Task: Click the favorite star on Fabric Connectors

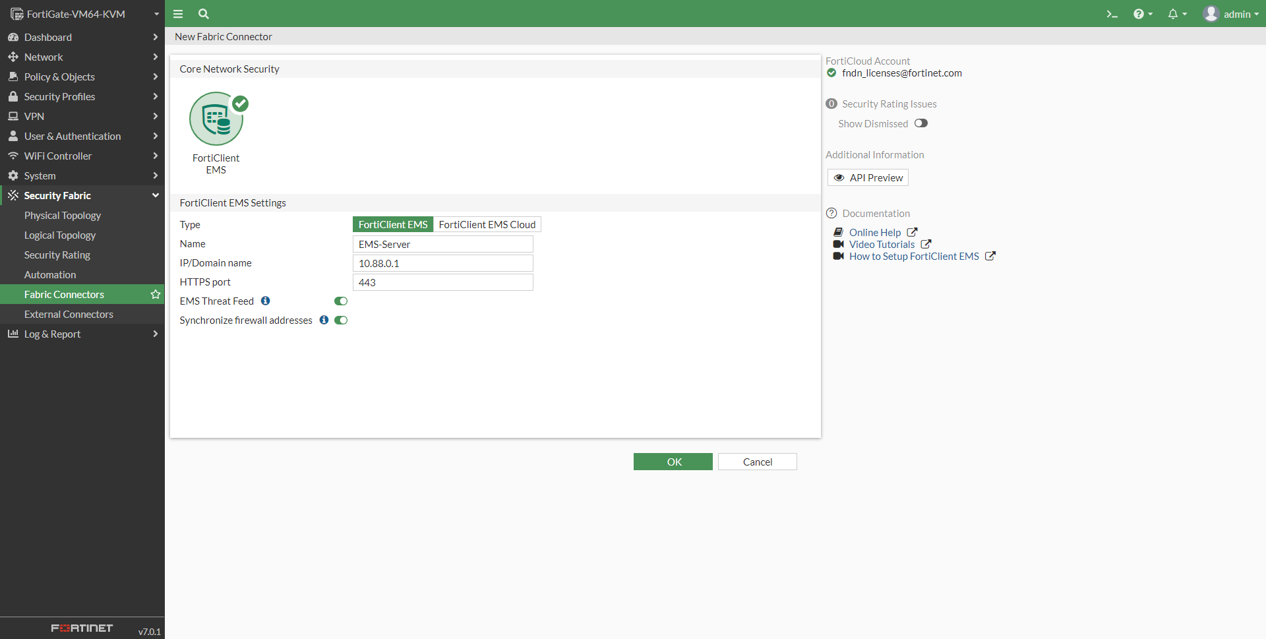Action: [x=156, y=294]
